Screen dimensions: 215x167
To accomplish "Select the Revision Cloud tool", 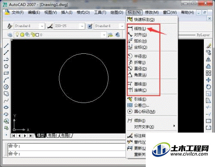I will coord(6,94).
